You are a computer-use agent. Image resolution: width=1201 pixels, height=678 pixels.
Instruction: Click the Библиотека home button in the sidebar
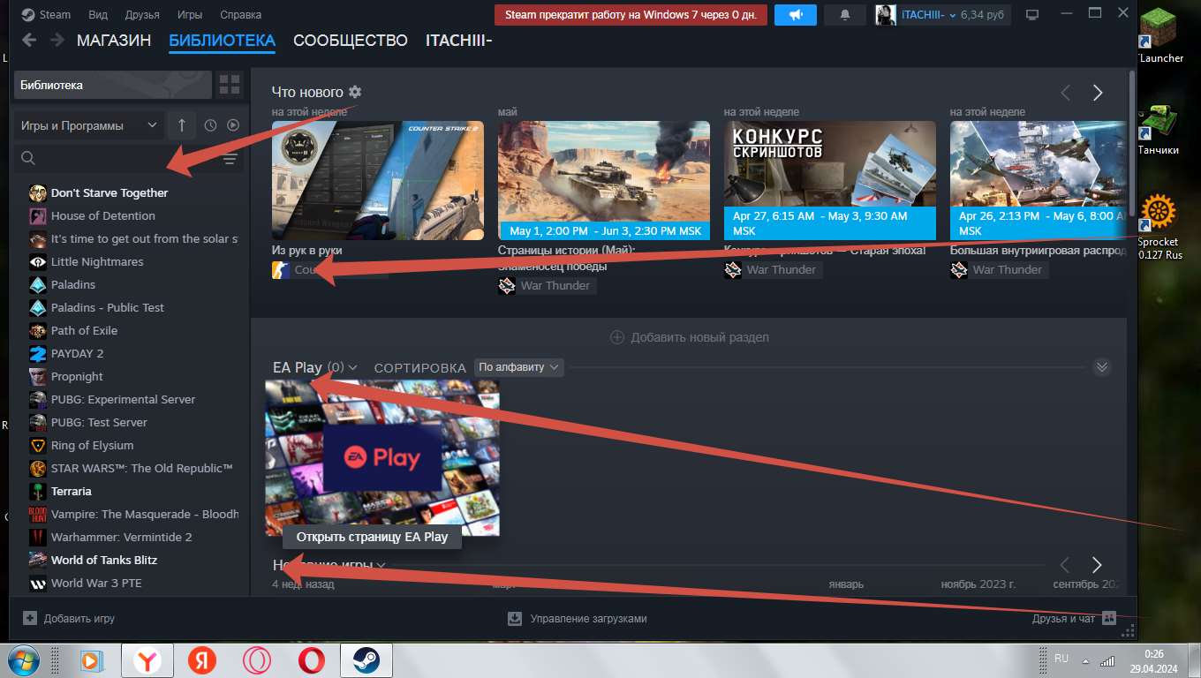(x=113, y=85)
